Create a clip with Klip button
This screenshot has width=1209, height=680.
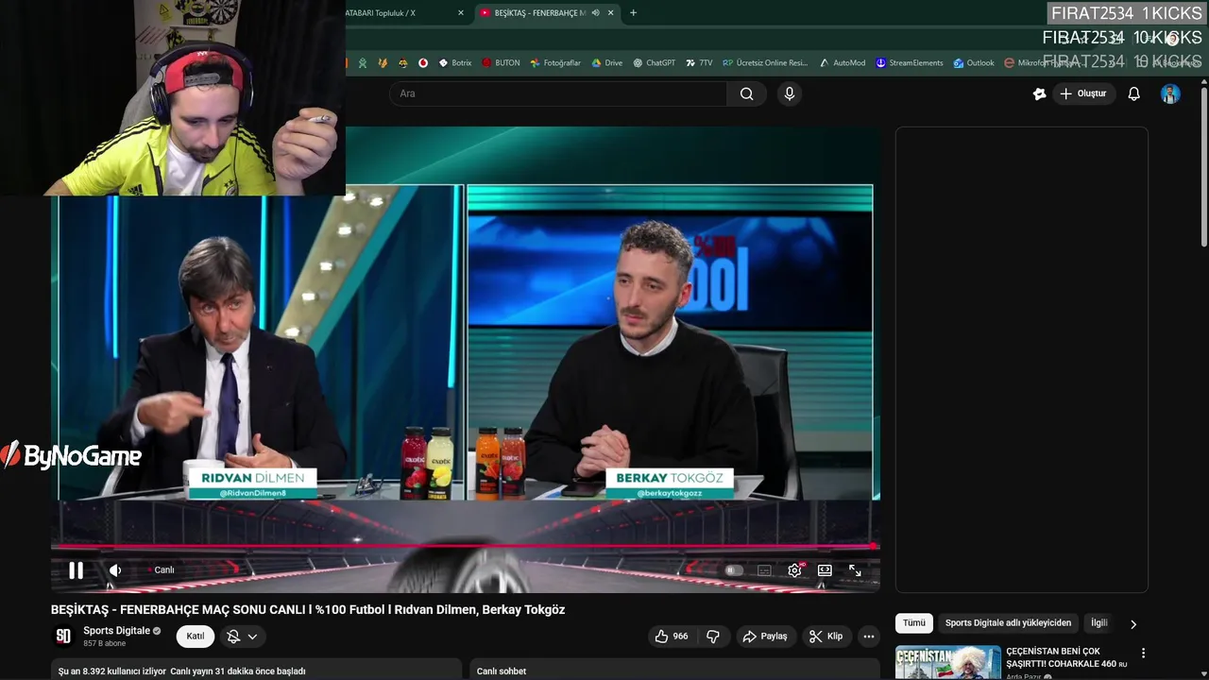[826, 637]
